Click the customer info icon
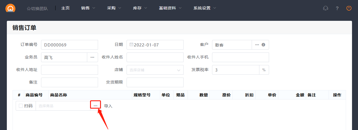 tap(263, 45)
